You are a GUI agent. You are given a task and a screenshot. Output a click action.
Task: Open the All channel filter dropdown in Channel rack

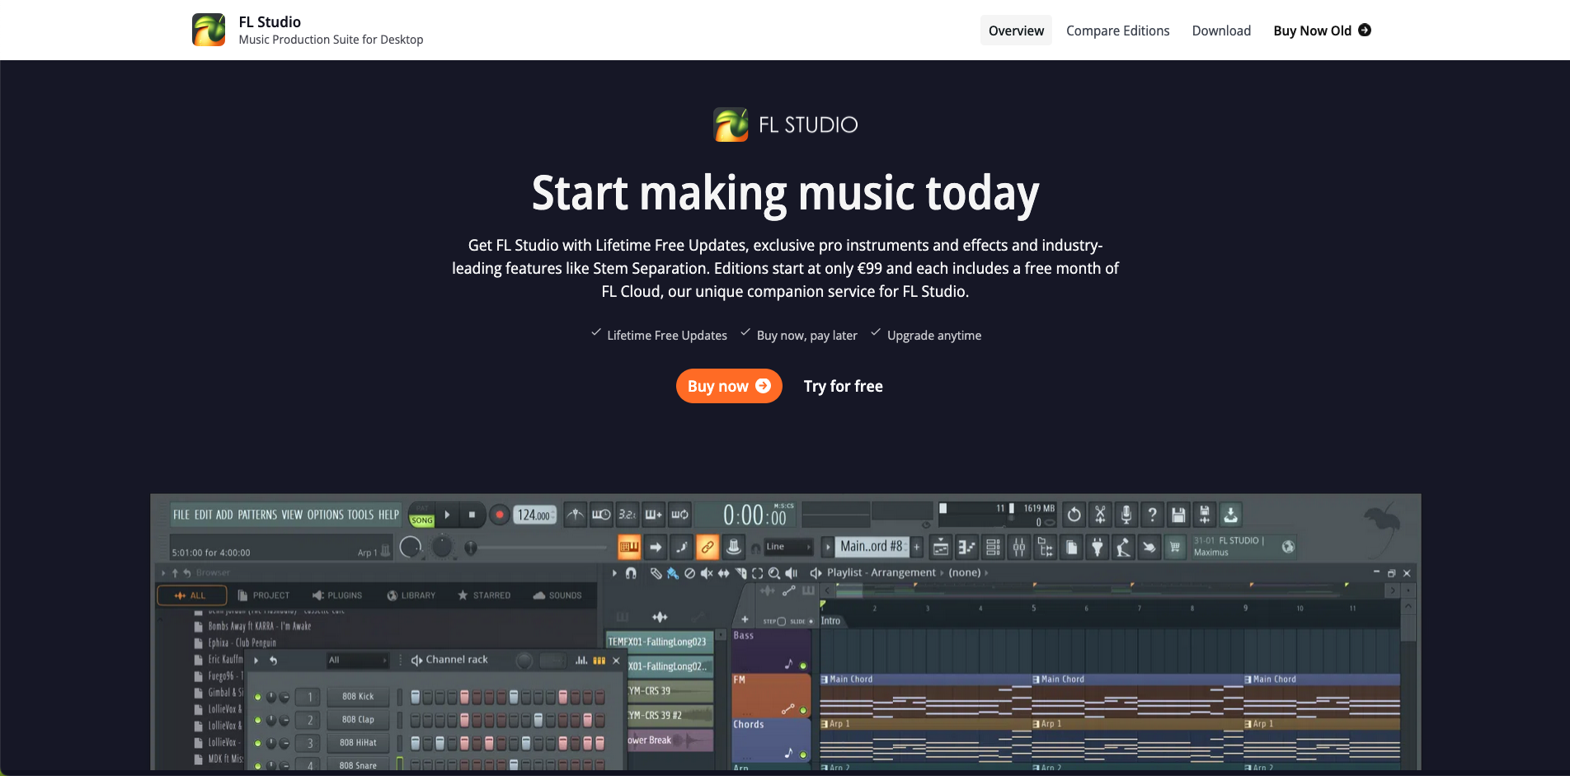(357, 660)
